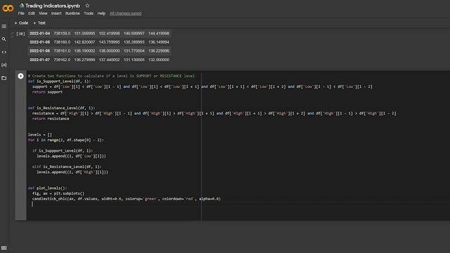This screenshot has width=450, height=253.
Task: Star the Trading Indicators notebook
Action: (87, 6)
